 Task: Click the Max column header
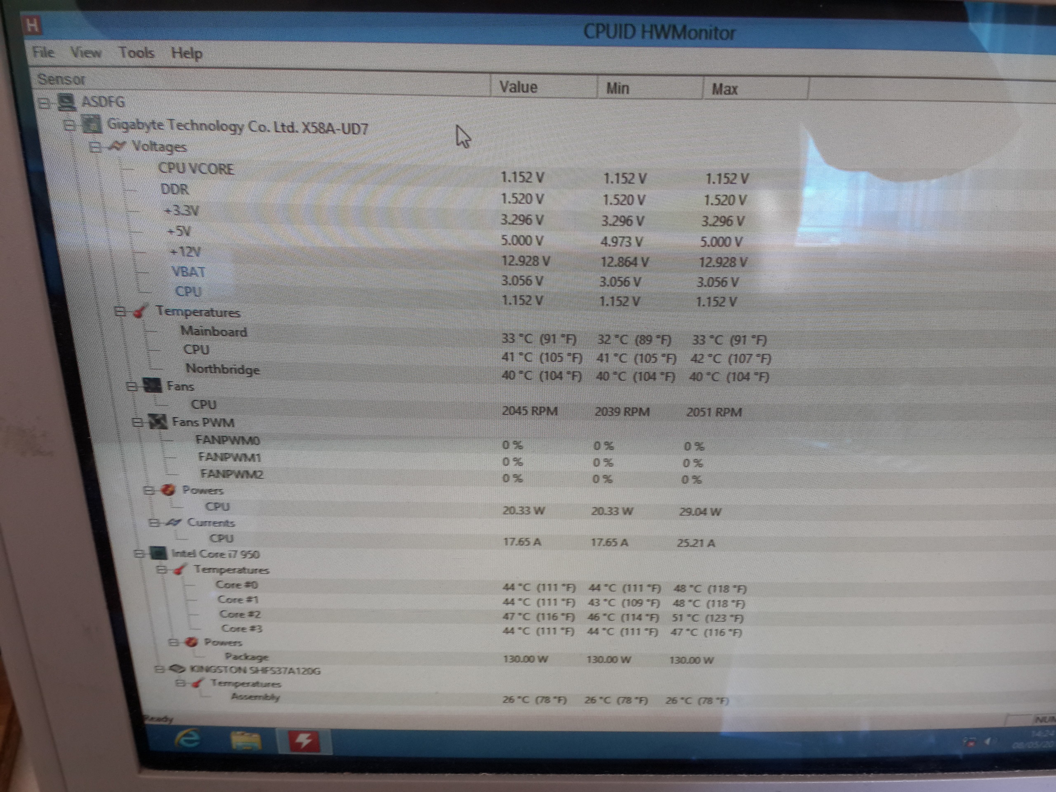pyautogui.click(x=756, y=89)
